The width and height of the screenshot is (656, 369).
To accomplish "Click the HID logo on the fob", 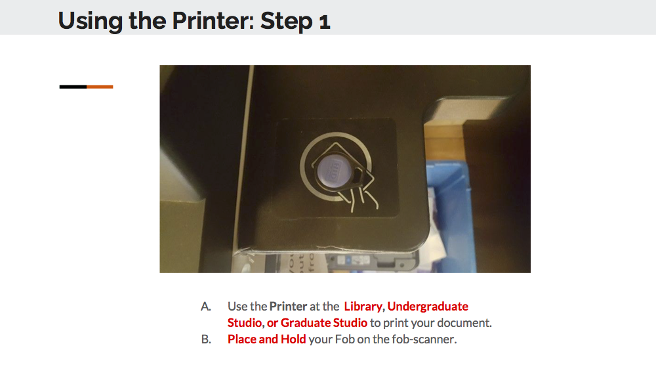I will 336,171.
